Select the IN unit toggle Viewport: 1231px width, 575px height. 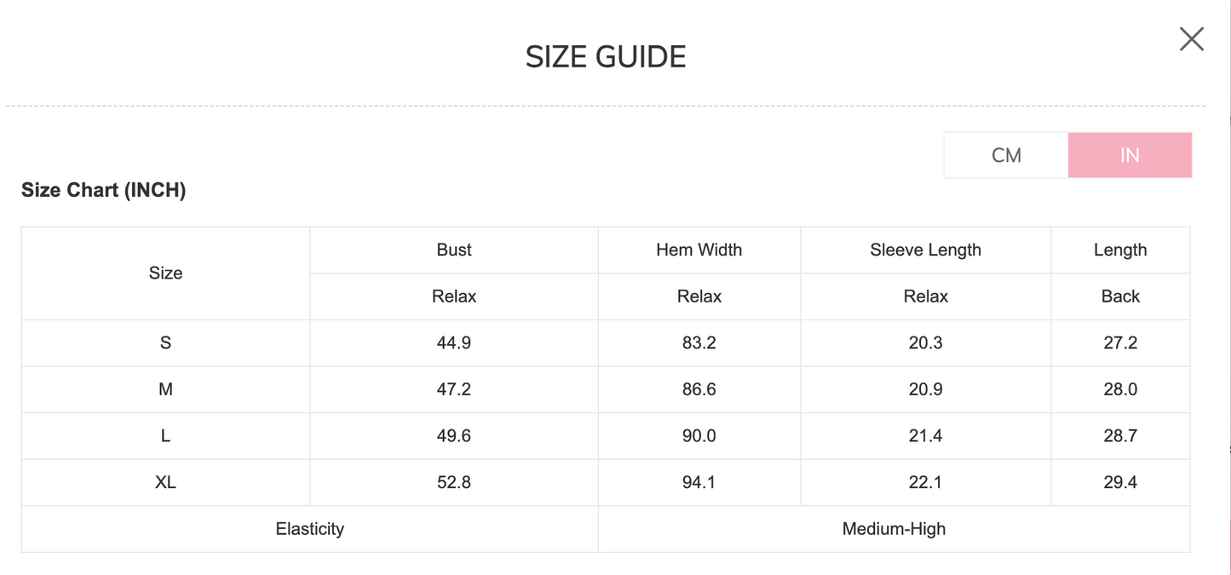click(1130, 155)
